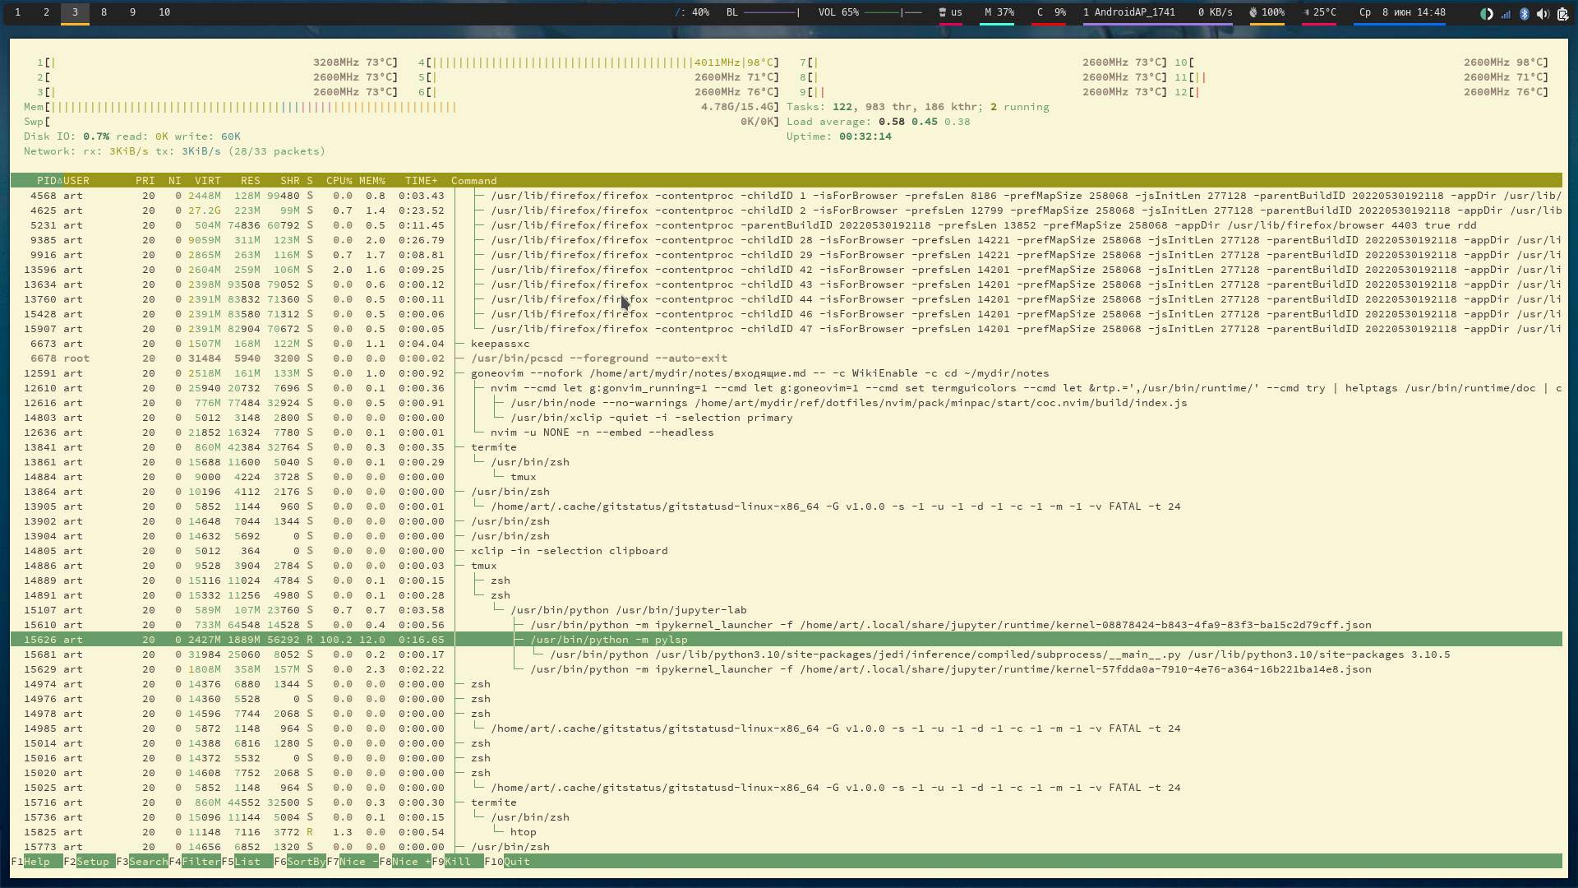Click the clipboard icon at far right of tray
Screen dimensions: 1578x888
(1562, 14)
